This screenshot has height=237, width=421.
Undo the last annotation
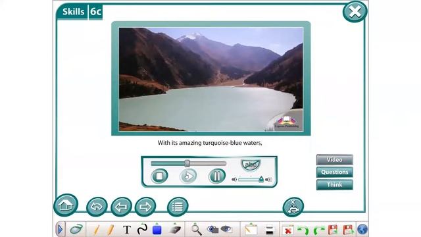tap(304, 230)
